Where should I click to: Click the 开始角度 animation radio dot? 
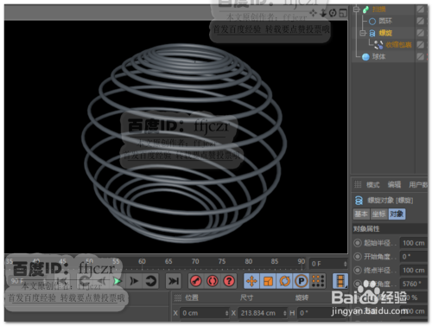click(358, 257)
